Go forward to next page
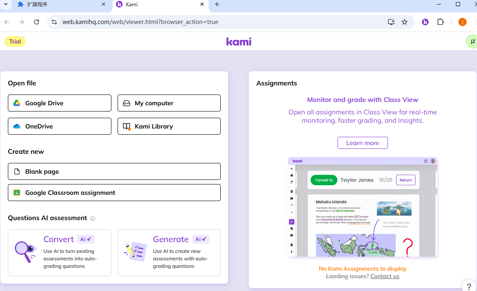 coord(21,22)
